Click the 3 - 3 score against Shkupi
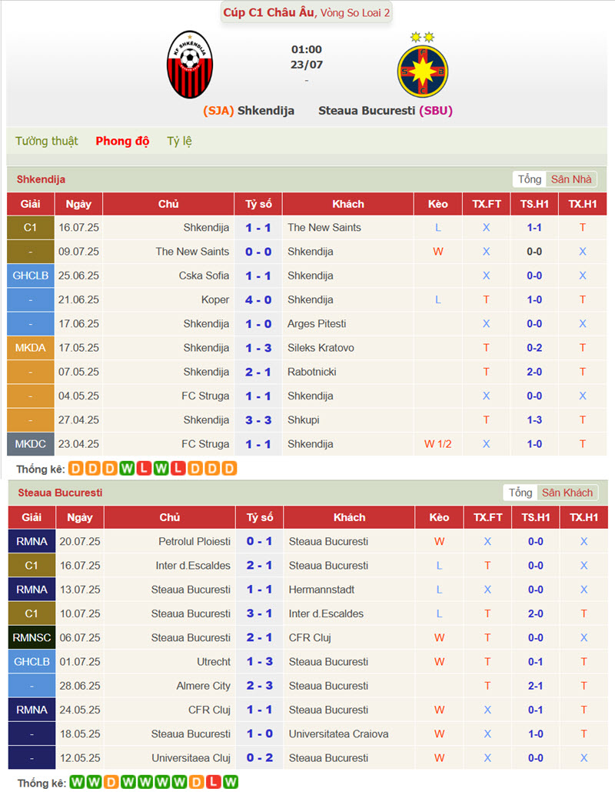615x792 pixels. tap(258, 420)
